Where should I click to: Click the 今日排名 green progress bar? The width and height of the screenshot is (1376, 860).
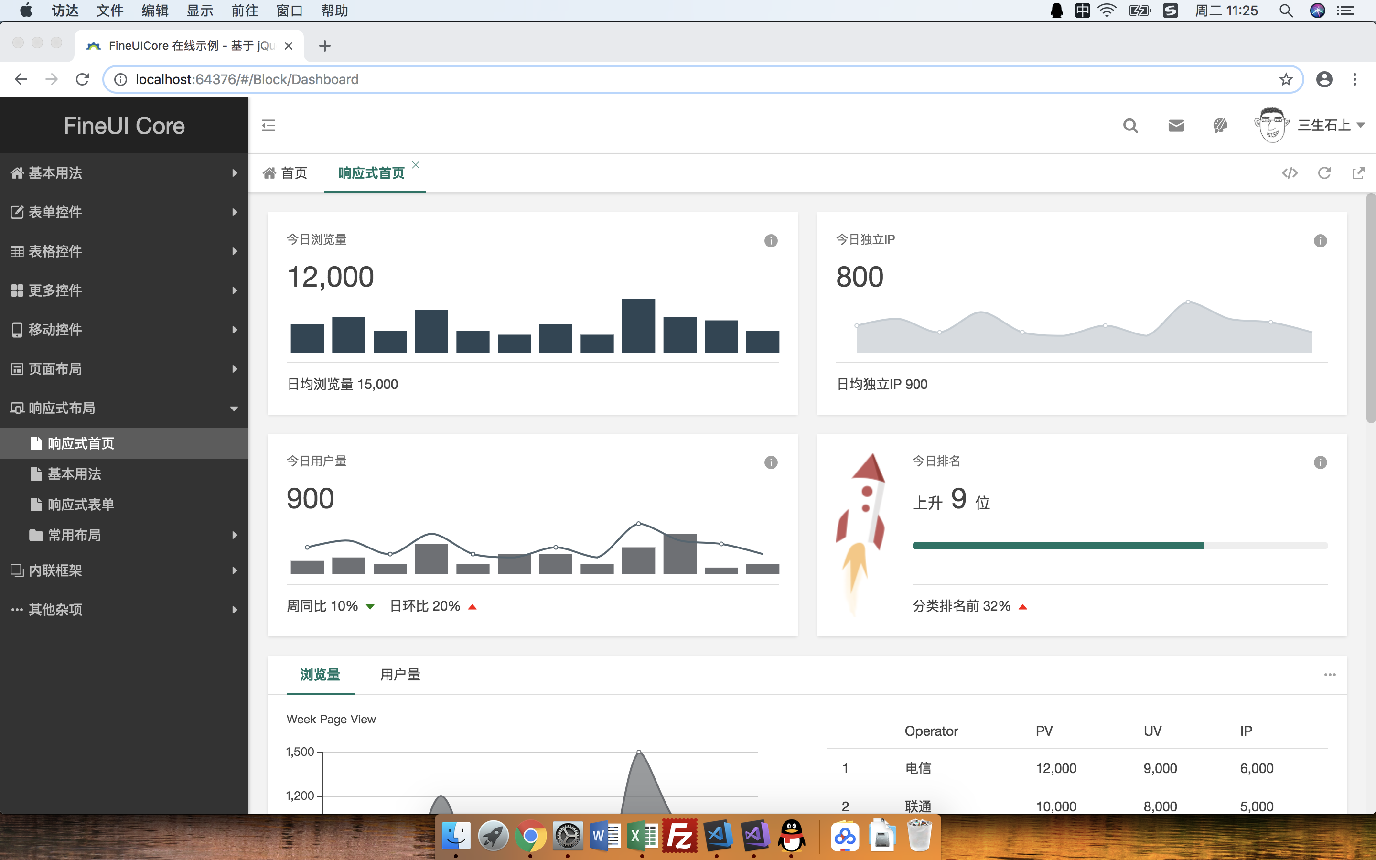pos(1058,546)
